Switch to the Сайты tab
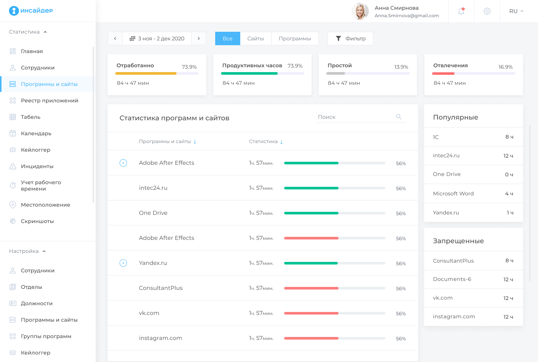The image size is (538, 362). tap(256, 38)
